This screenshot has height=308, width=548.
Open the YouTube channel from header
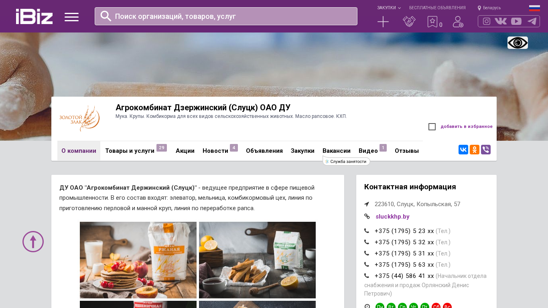pyautogui.click(x=516, y=21)
